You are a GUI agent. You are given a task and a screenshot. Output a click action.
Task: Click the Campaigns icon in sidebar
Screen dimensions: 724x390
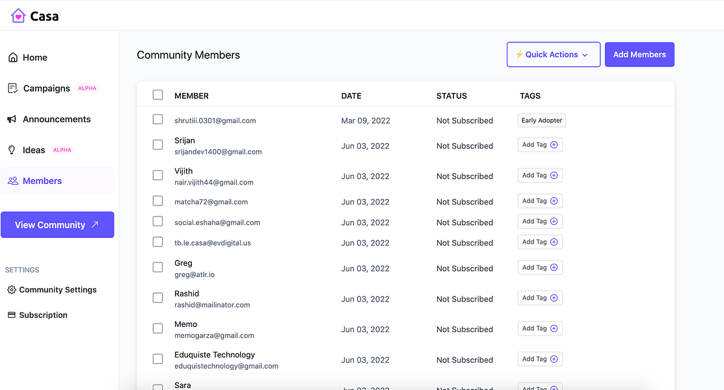[12, 88]
